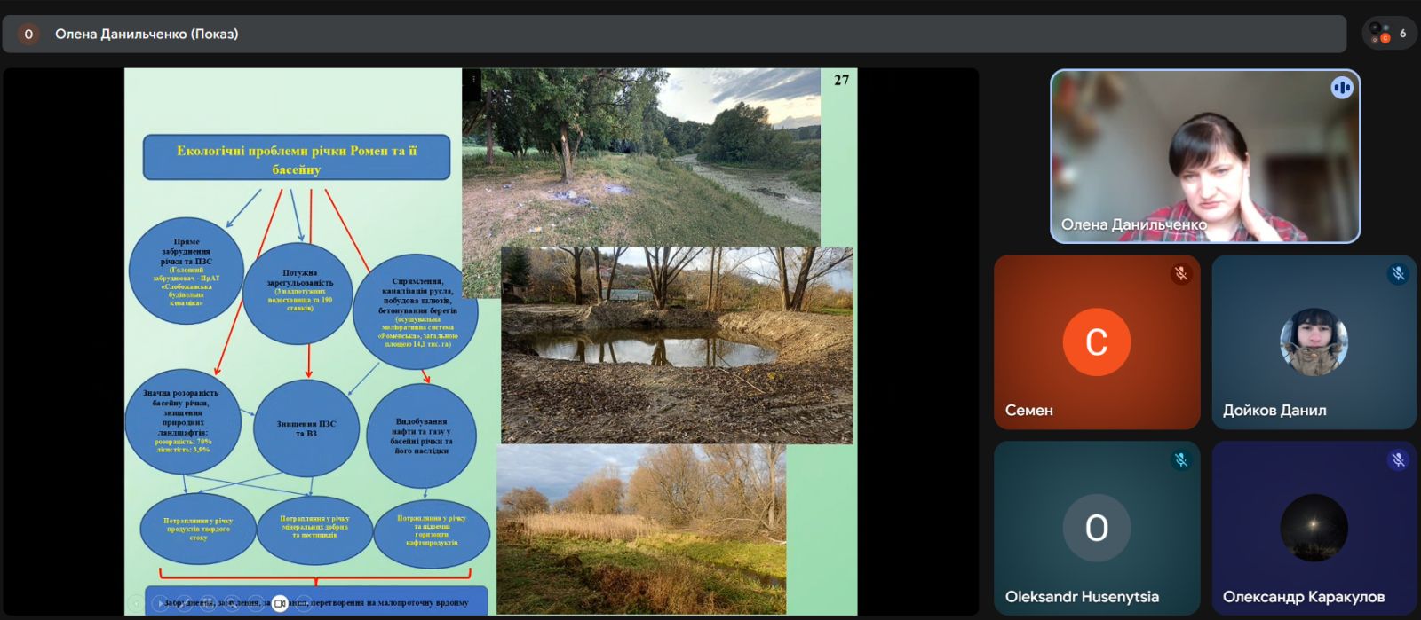Select Дойков Данил's profile photo
The image size is (1421, 620).
click(1314, 341)
